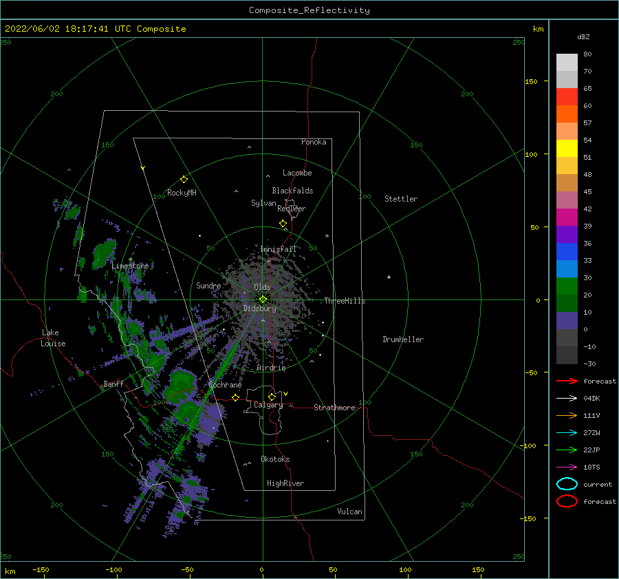The height and width of the screenshot is (579, 619).
Task: Click the Okotoks town label
Action: [x=275, y=459]
